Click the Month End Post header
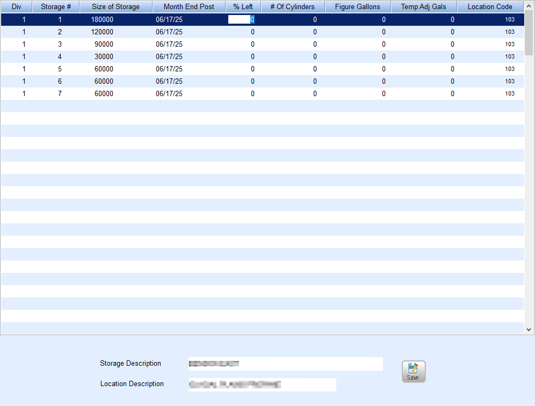 click(189, 7)
